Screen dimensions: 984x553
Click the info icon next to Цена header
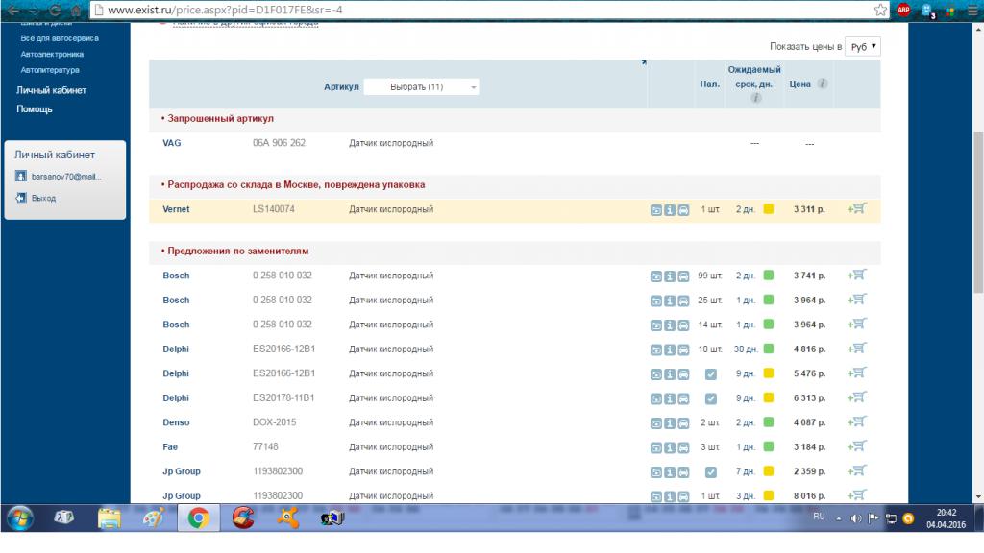click(x=823, y=84)
